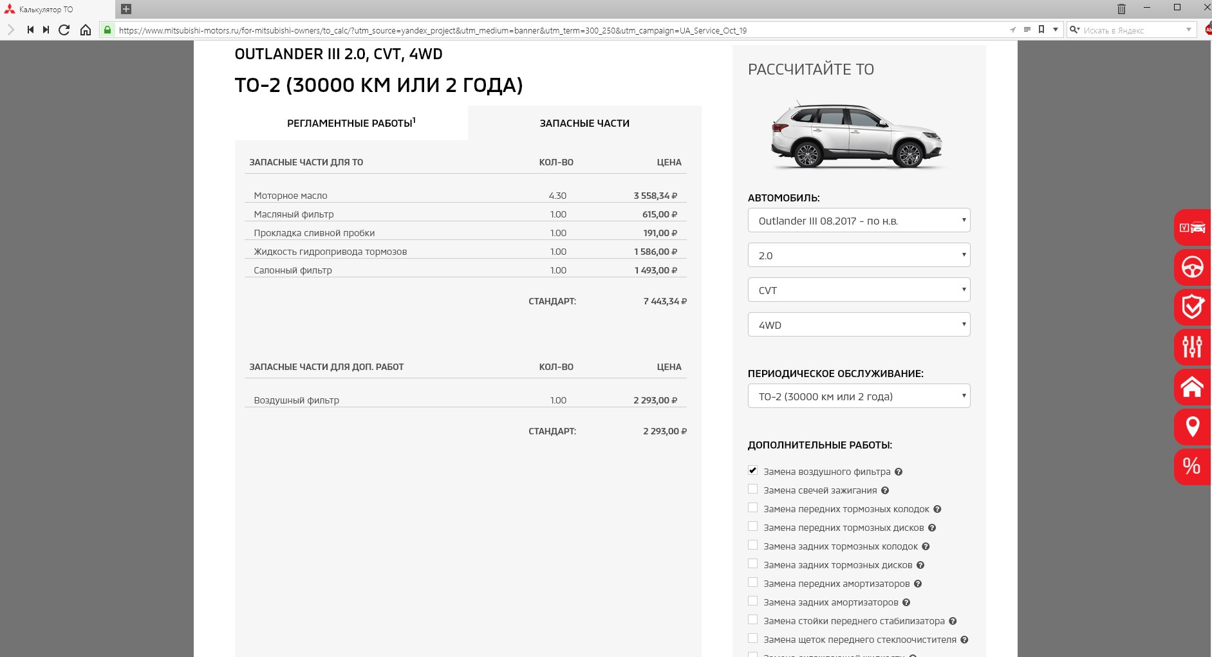Click the browser forward arrow

click(x=11, y=30)
